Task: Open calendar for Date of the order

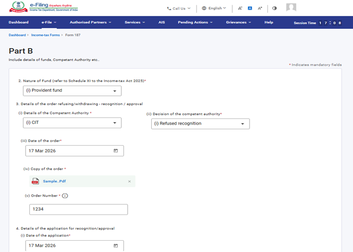Action: point(116,151)
